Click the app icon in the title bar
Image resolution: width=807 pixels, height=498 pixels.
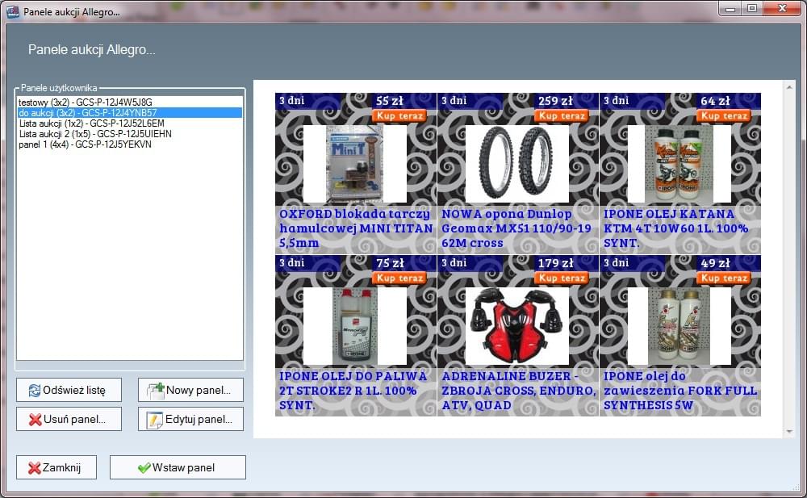(x=12, y=11)
